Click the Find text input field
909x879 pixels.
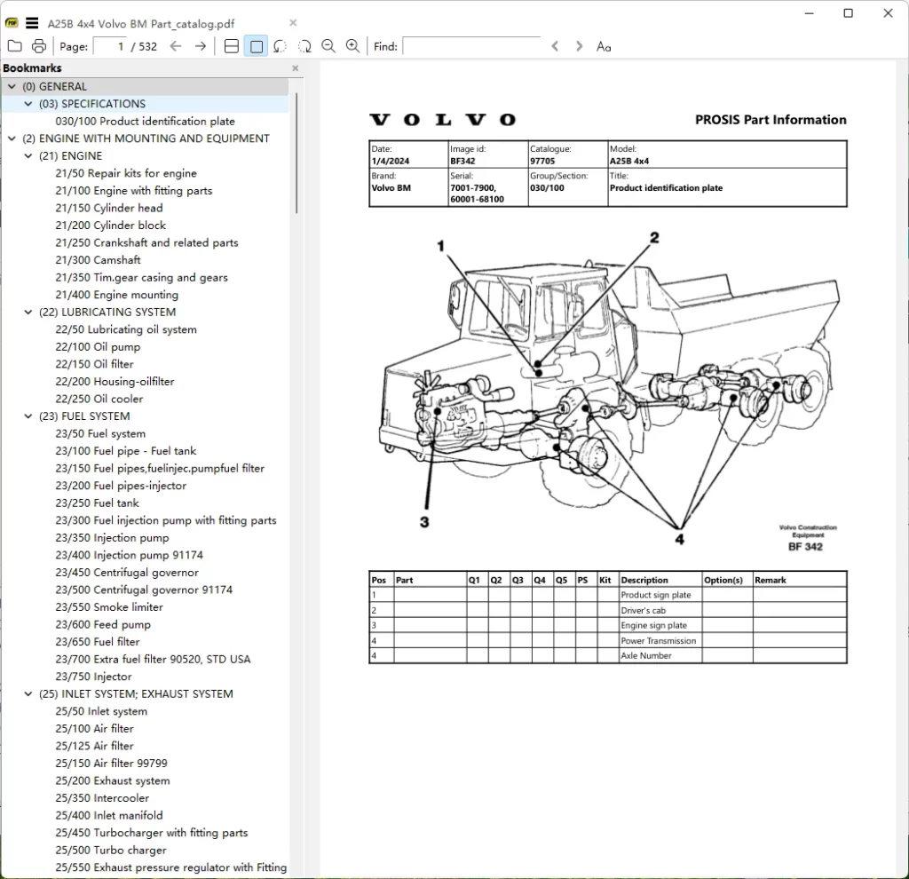(x=471, y=46)
